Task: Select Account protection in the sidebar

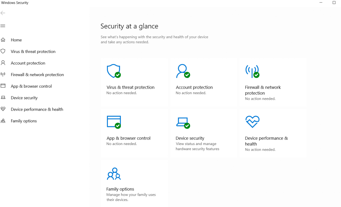Action: click(28, 63)
